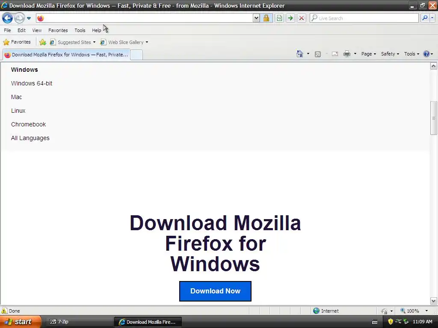Click the 100% zoom level button

tap(410, 311)
